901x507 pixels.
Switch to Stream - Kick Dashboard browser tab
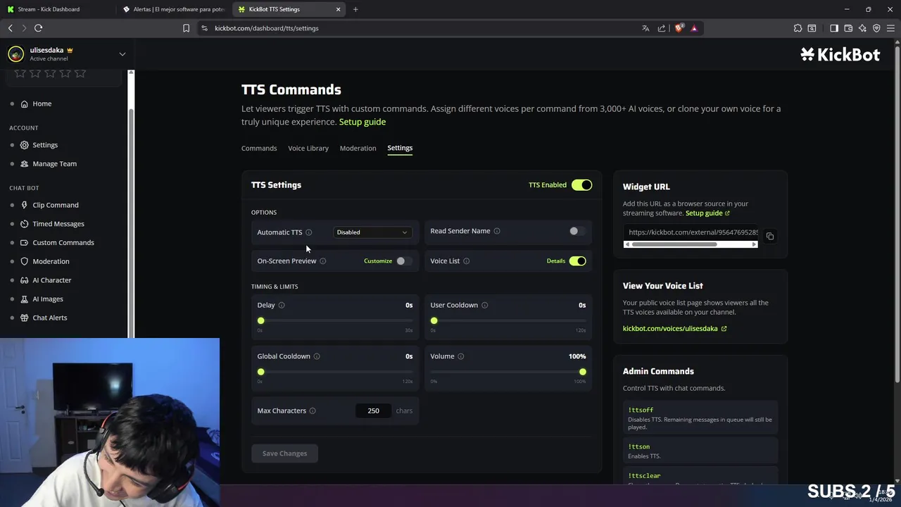[x=53, y=9]
